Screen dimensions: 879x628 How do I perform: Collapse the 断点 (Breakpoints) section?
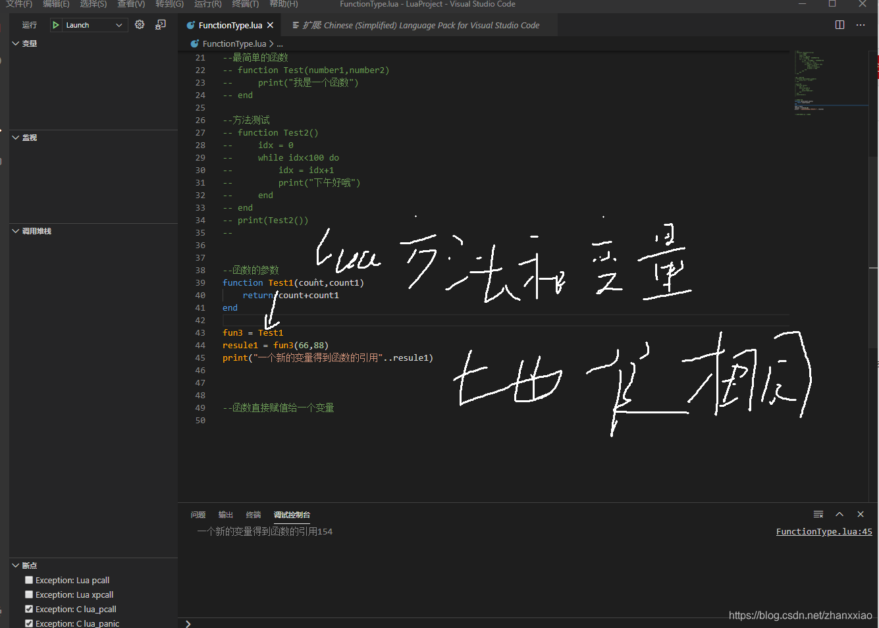16,565
